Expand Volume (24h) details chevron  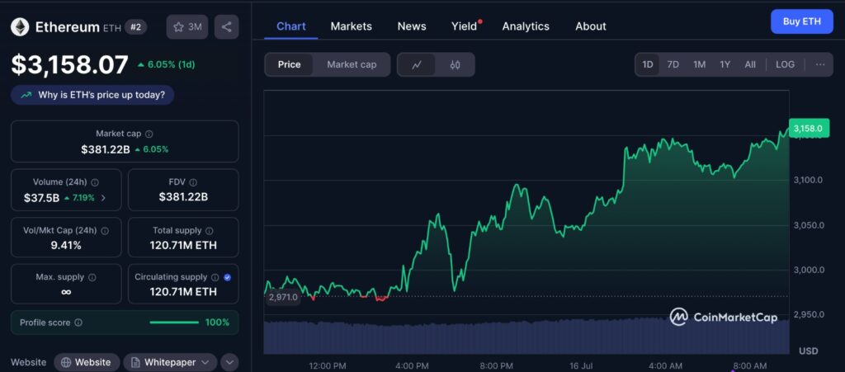coord(103,198)
